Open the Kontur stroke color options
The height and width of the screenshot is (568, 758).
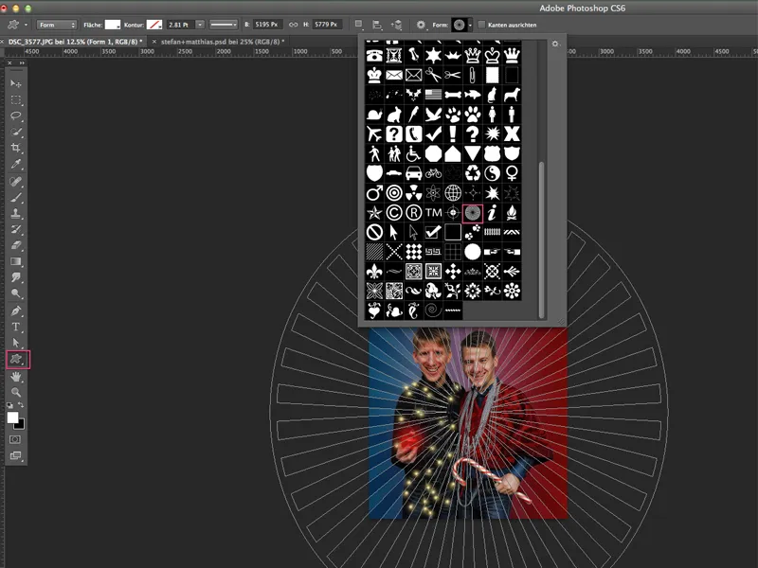coord(154,25)
